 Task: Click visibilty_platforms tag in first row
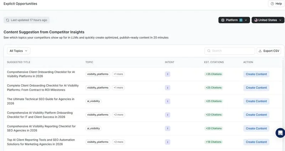(x=98, y=74)
